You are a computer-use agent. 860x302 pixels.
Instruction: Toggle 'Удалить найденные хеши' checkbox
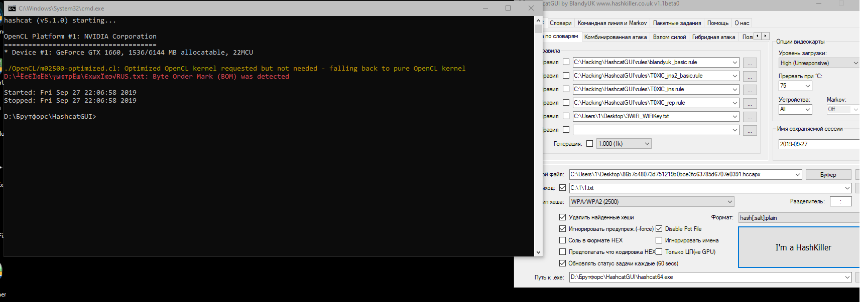tap(563, 217)
